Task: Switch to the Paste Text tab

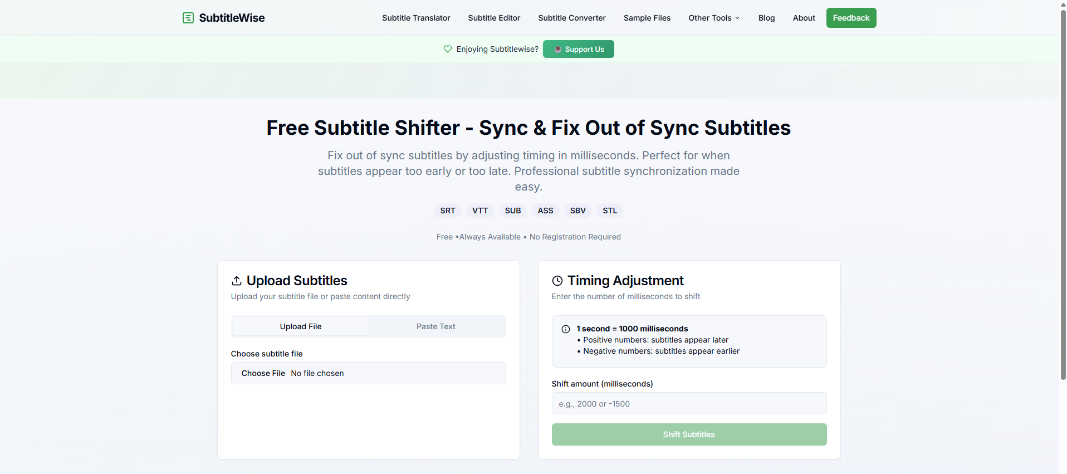Action: click(436, 326)
